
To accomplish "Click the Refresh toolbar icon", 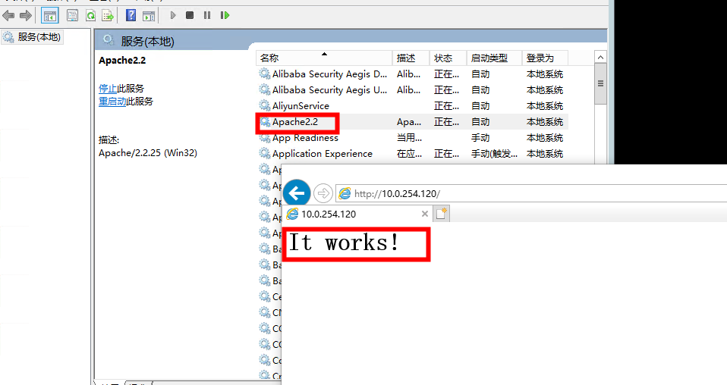I will 90,16.
